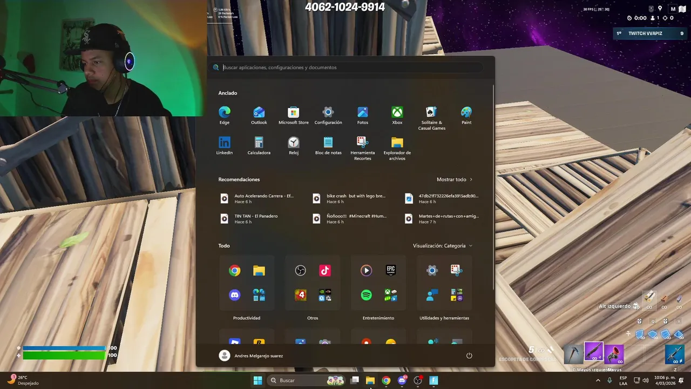Open Auto Acelerando Carrera recommended file
This screenshot has height=389, width=691.
pos(258,198)
